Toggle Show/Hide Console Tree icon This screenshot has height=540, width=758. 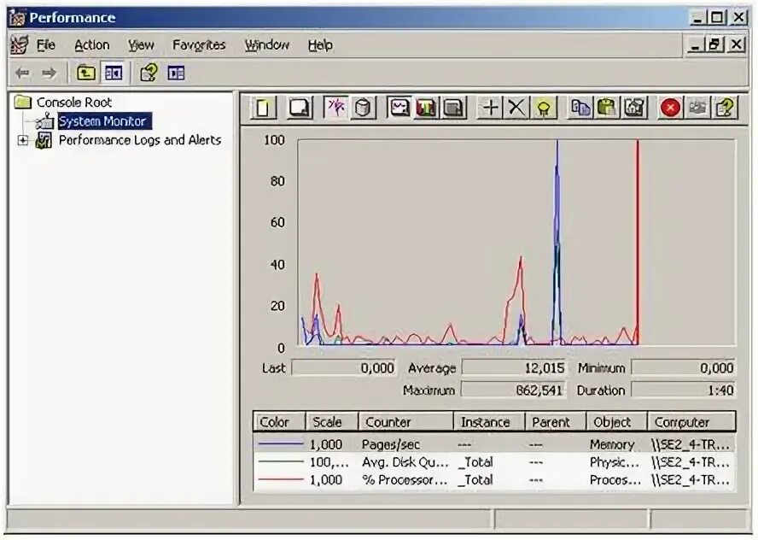(114, 73)
